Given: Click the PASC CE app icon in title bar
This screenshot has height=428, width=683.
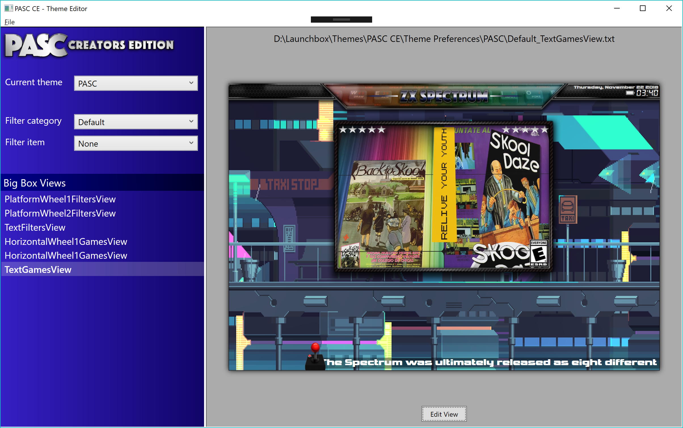Looking at the screenshot, I should coord(9,8).
